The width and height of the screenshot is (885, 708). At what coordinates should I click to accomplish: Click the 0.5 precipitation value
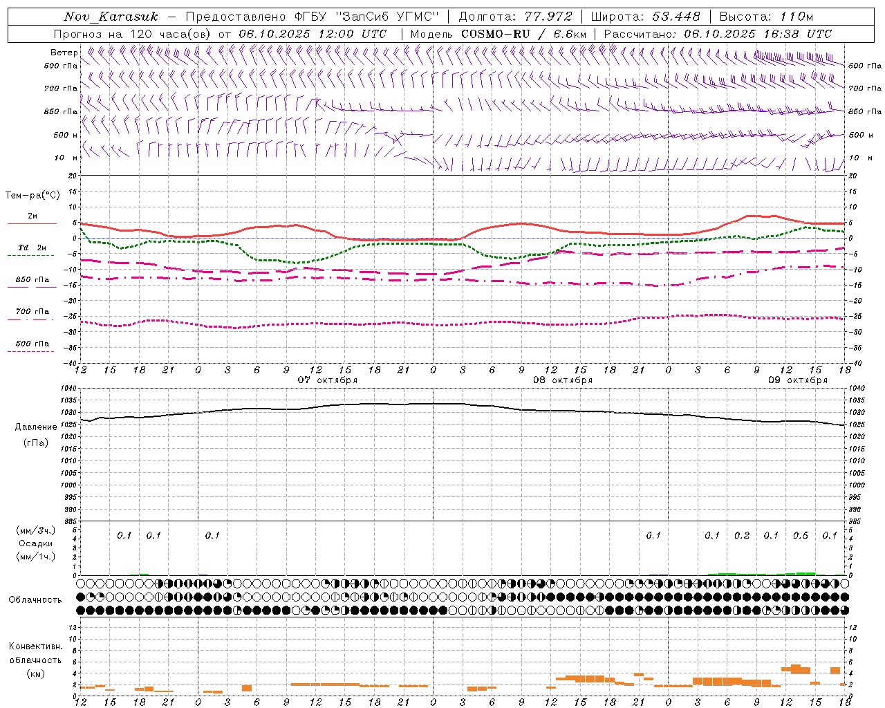point(801,536)
